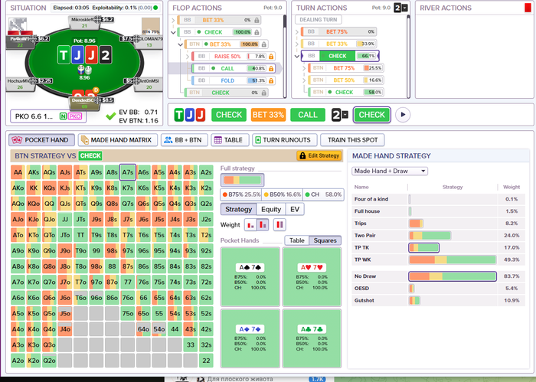
Task: Open turn card dropdown in Turn Actions header
Action: (x=405, y=8)
